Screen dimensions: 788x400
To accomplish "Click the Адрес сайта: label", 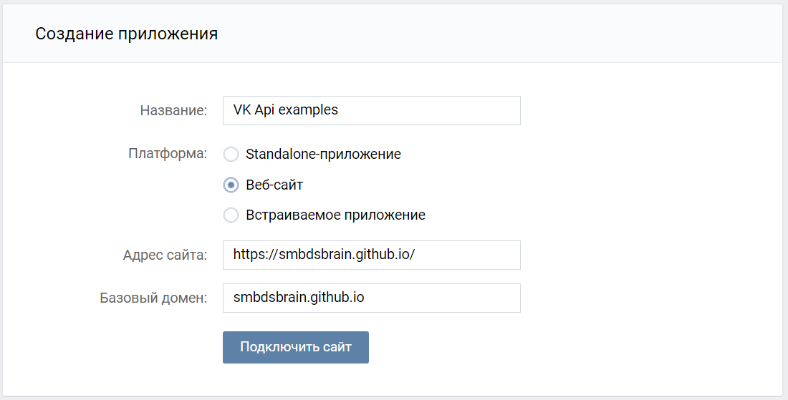I will pos(165,255).
